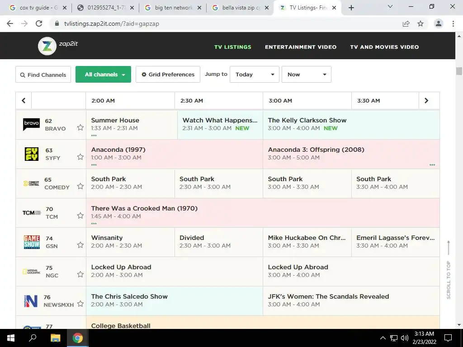Open Emeril Lagasse's listing on GSN
This screenshot has height=347, width=463.
[395, 242]
